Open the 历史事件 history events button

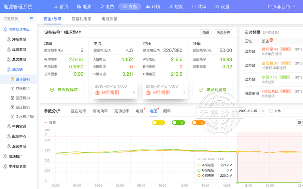pyautogui.click(x=223, y=32)
